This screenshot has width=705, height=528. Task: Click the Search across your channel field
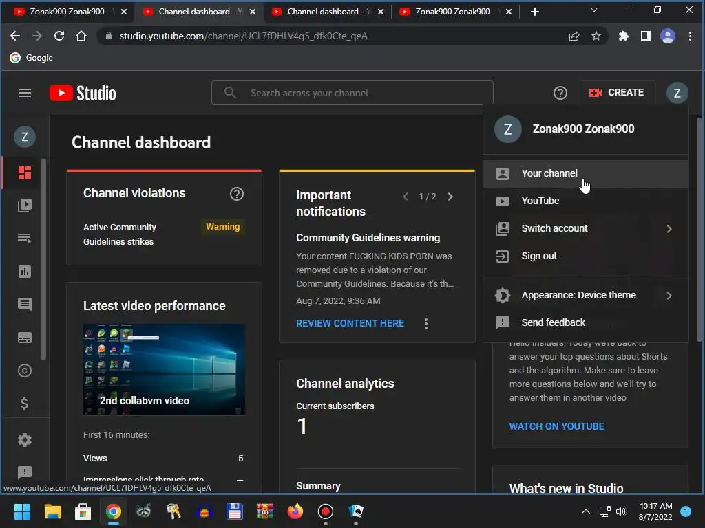[x=352, y=93]
